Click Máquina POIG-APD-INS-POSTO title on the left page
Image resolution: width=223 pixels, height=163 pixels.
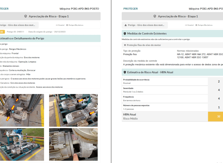(79, 9)
